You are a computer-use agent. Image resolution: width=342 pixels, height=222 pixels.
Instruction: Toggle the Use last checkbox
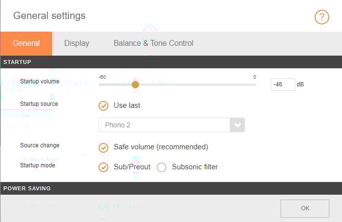pyautogui.click(x=103, y=105)
